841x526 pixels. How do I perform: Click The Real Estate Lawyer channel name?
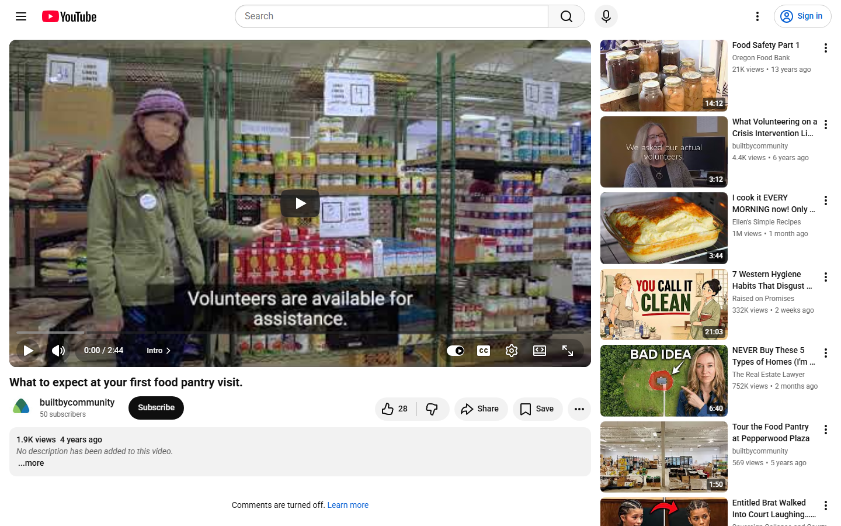point(769,375)
